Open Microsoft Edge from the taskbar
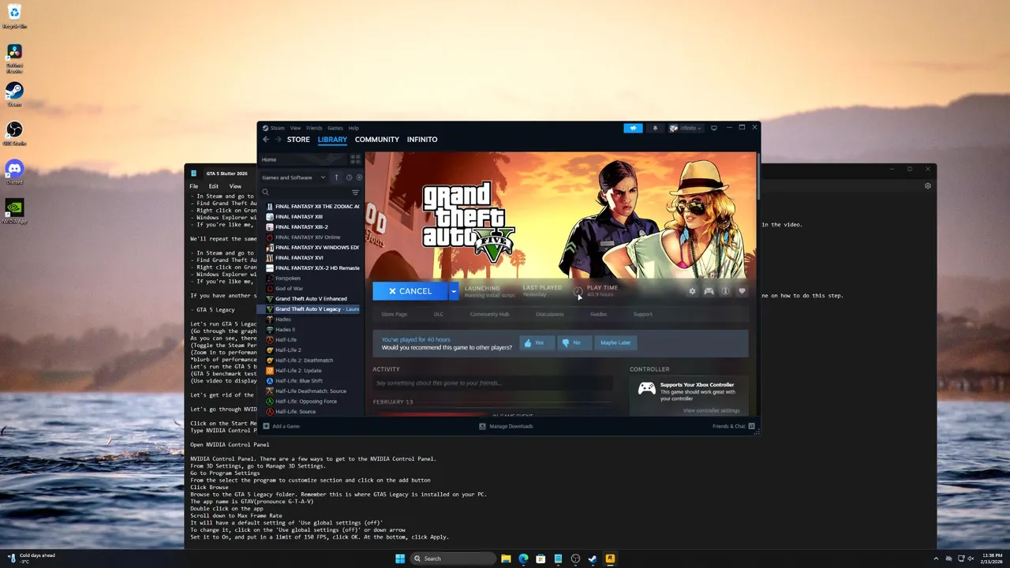Viewport: 1010px width, 568px height. tap(523, 559)
